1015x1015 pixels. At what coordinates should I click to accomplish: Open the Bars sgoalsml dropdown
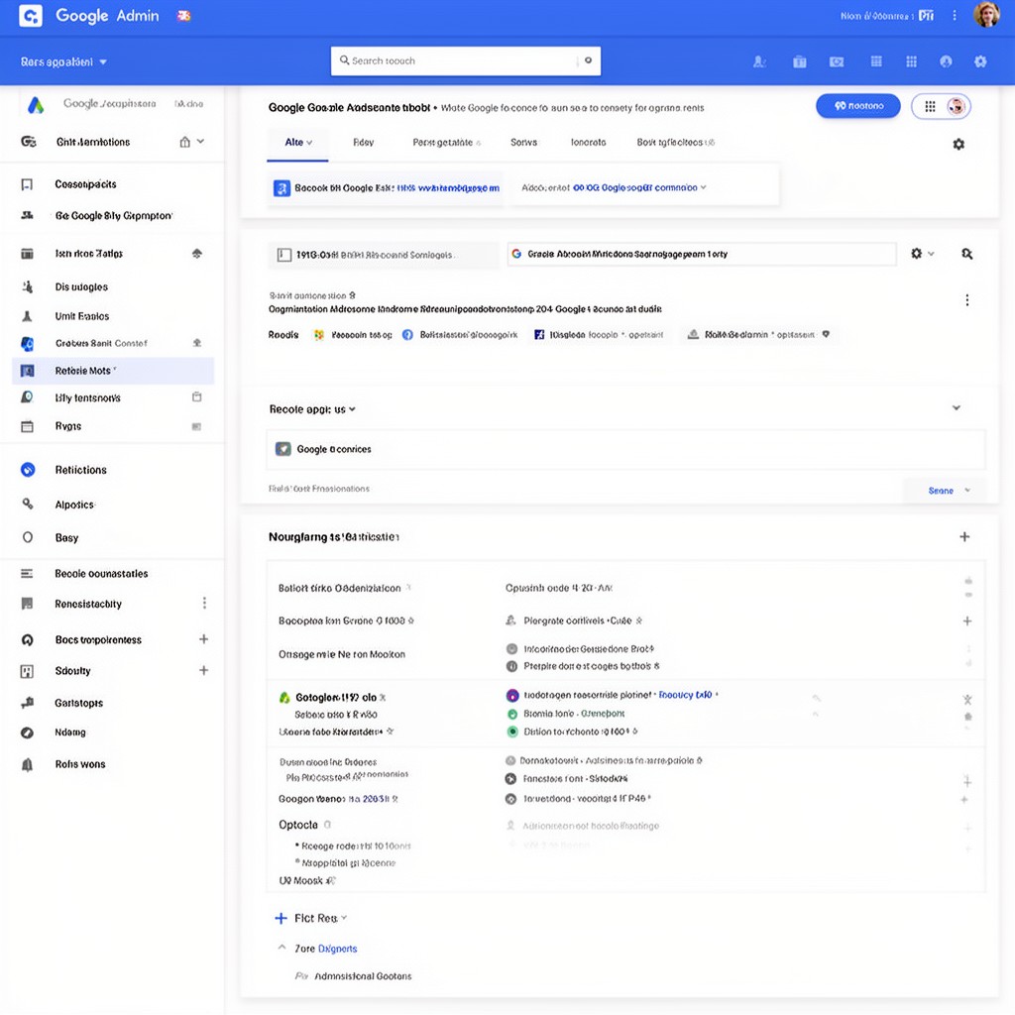(63, 62)
